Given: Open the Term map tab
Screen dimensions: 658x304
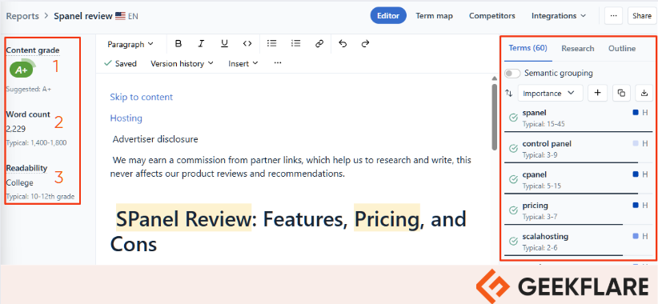Looking at the screenshot, I should pos(434,16).
